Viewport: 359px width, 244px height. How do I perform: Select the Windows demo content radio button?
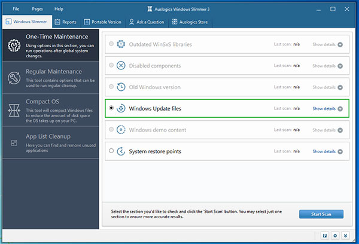[x=111, y=129]
